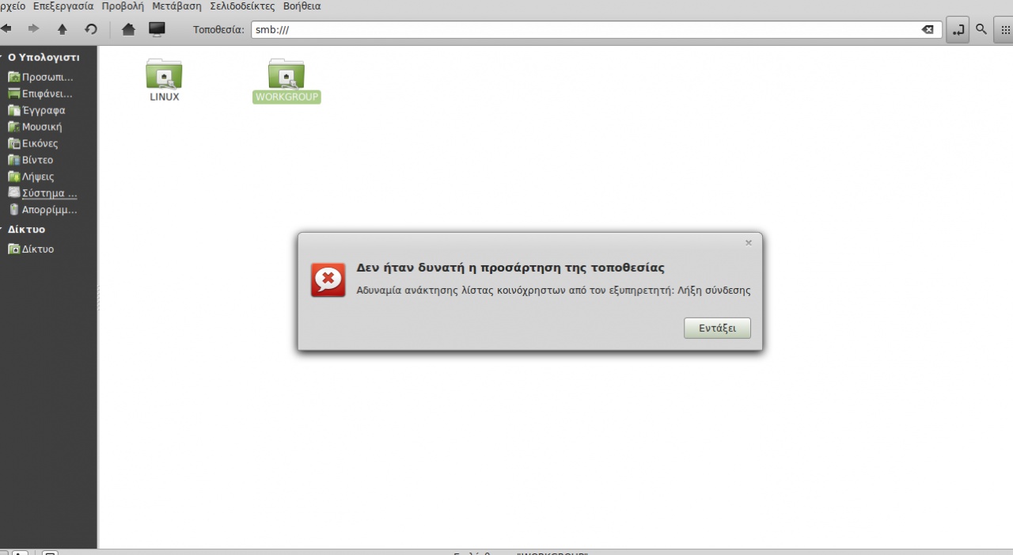The image size is (1013, 555).
Task: Open the Μετάβαση menu
Action: coord(176,6)
